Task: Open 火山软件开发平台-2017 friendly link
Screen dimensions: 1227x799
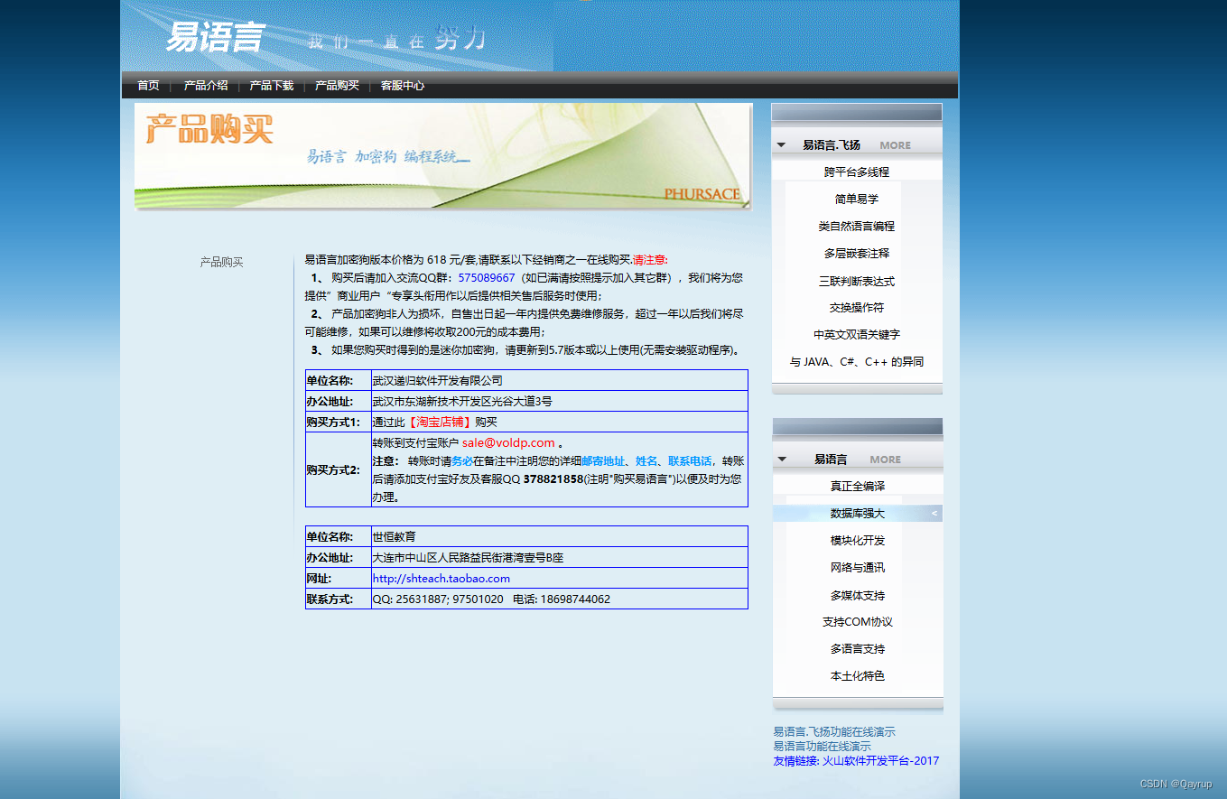Action: (880, 760)
